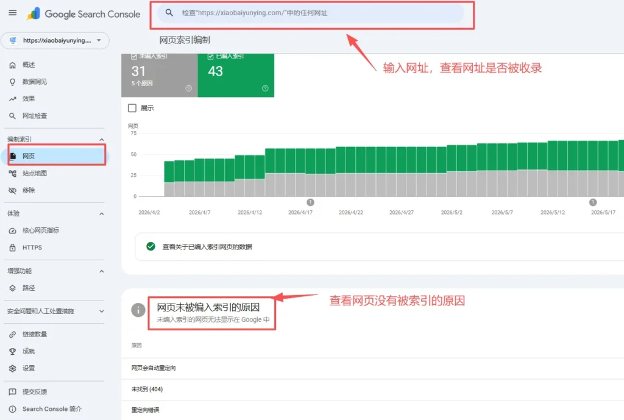The width and height of the screenshot is (624, 420).
Task: Collapse the 编制索引 section
Action: coord(102,140)
